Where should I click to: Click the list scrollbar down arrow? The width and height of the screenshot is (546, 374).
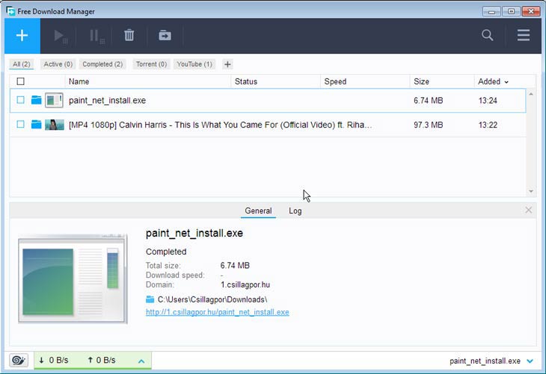click(x=531, y=192)
